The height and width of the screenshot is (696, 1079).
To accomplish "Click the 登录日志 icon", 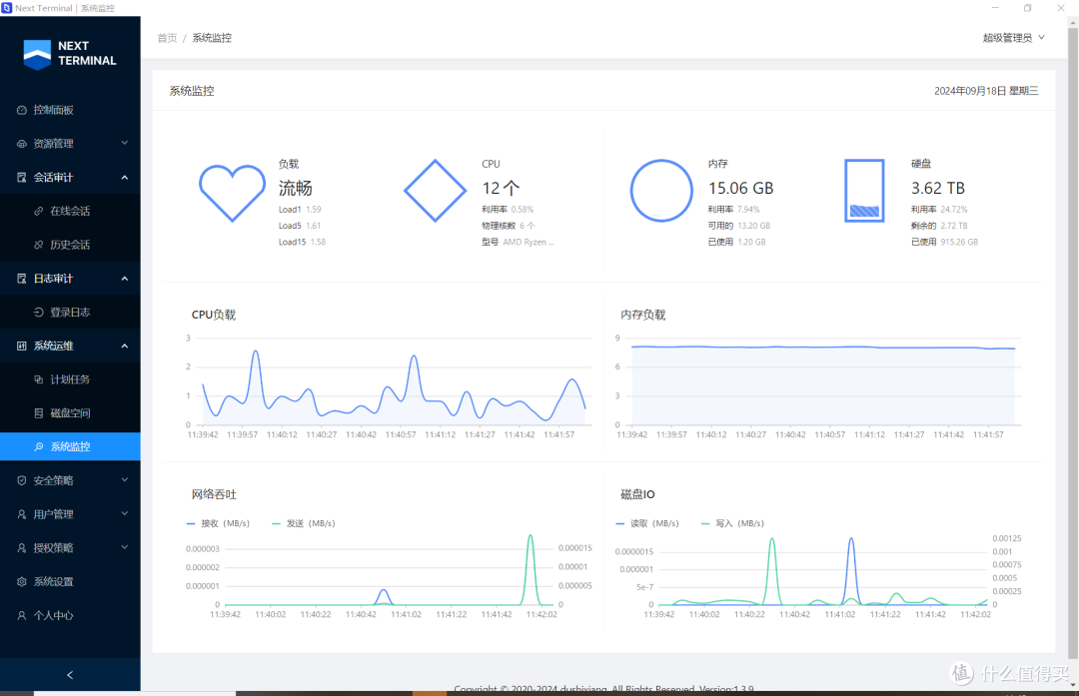I will coord(39,313).
